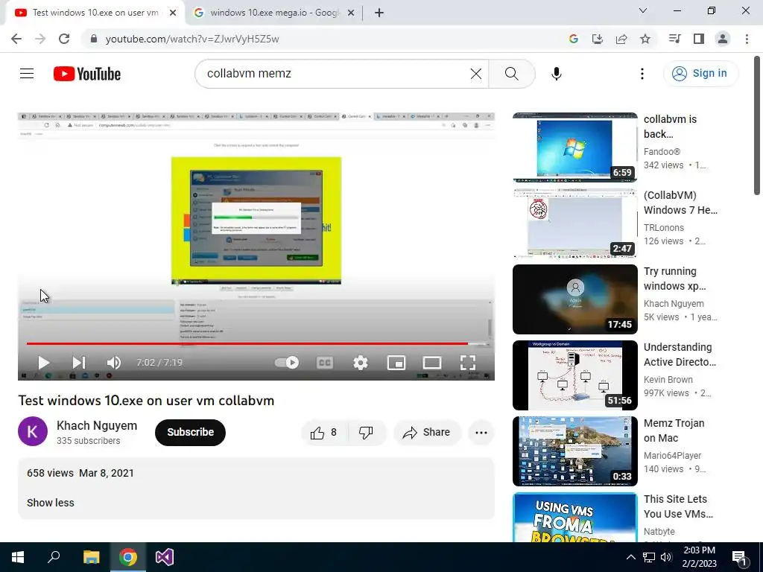Open Khach Nguyem channel name link

(97, 425)
